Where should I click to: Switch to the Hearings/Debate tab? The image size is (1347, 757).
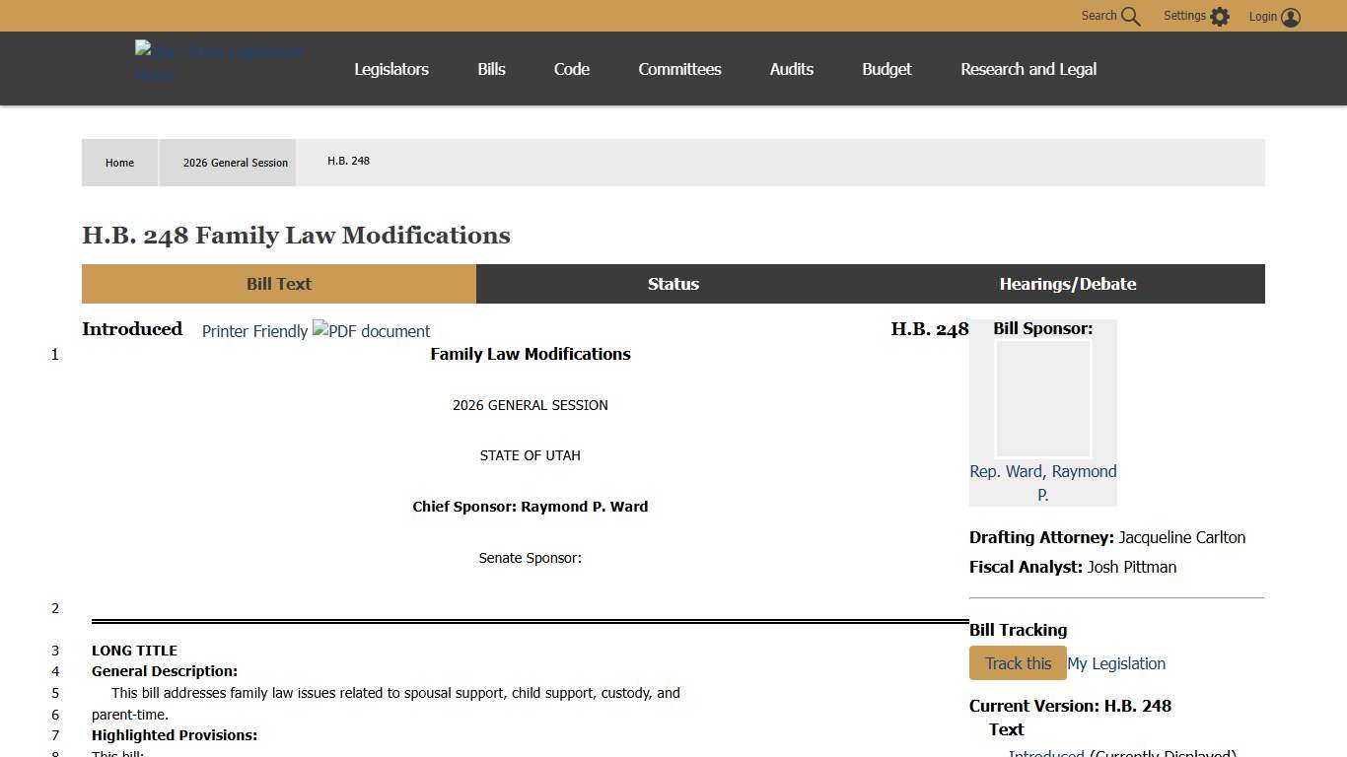tap(1067, 284)
